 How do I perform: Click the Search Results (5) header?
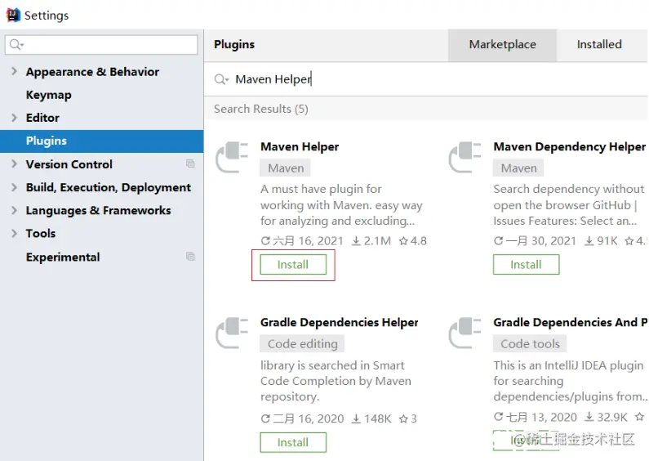[x=261, y=109]
